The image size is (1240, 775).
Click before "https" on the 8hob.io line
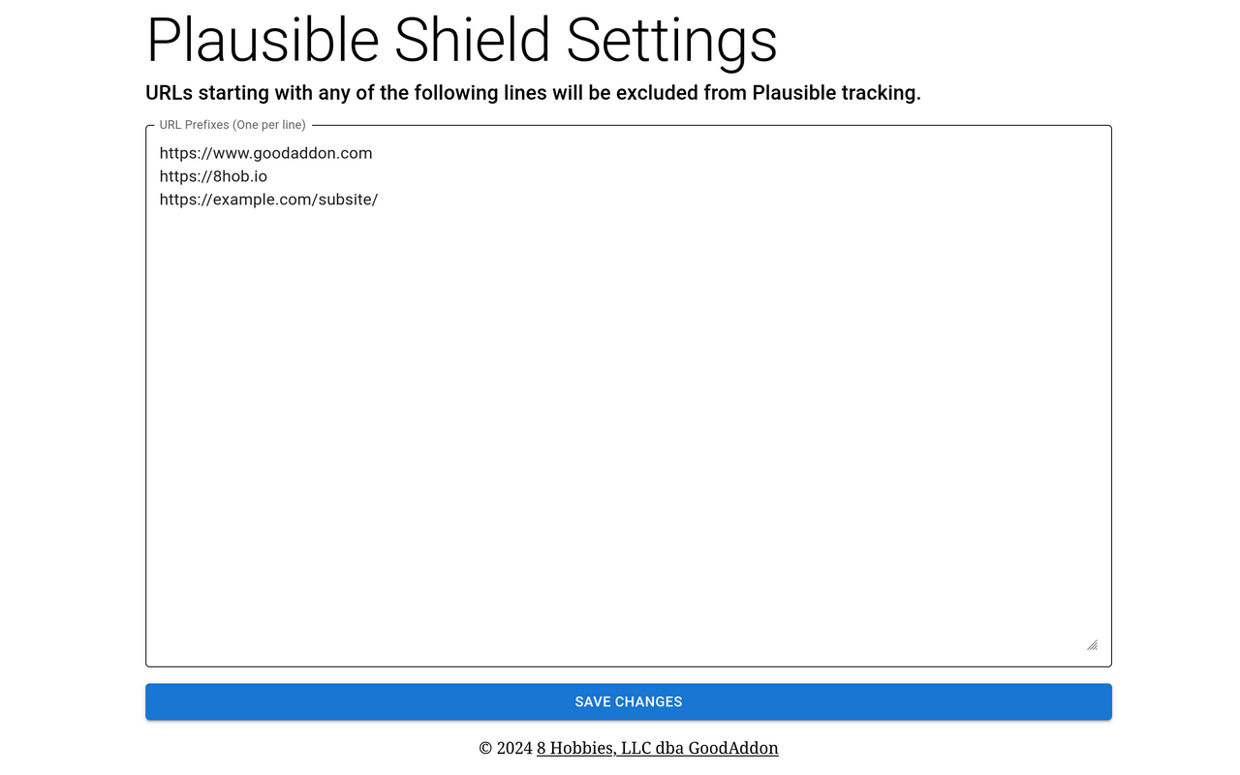(160, 175)
